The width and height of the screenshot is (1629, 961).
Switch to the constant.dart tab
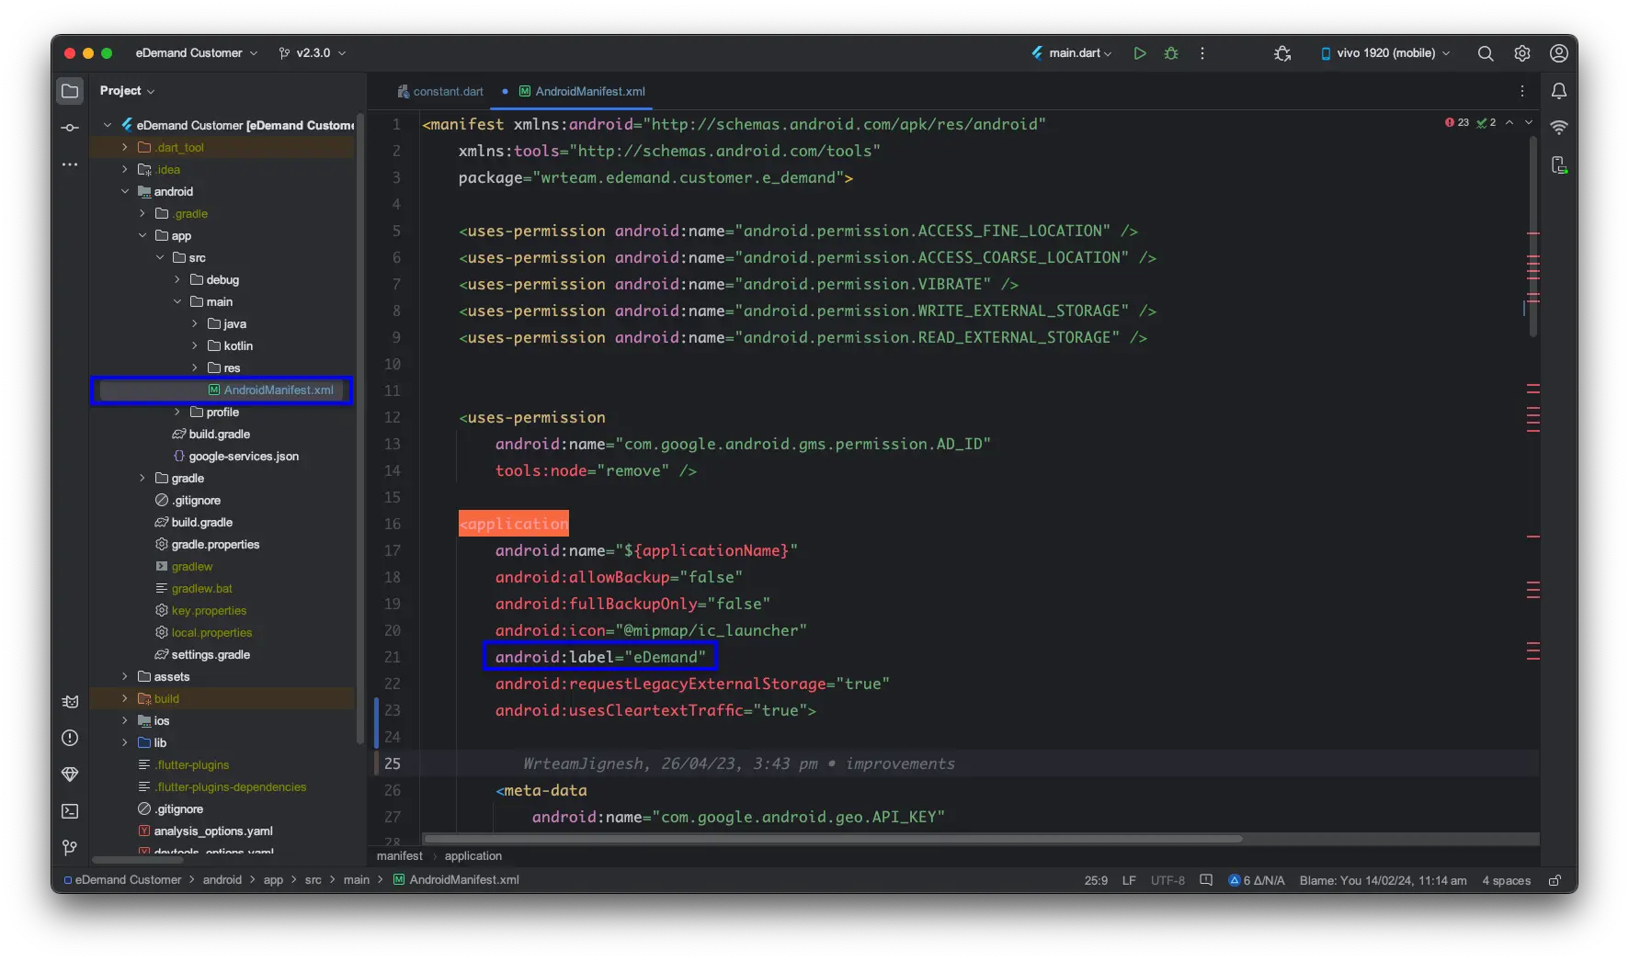tap(440, 92)
